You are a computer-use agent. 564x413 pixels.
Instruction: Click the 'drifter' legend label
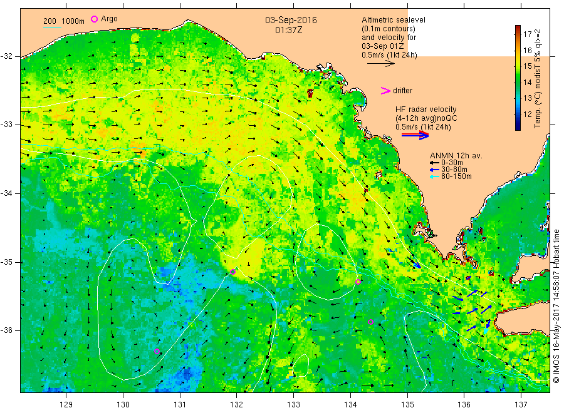(x=402, y=91)
